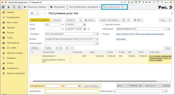Open the calculator icon in title bar
This screenshot has height=95, width=175.
pyautogui.click(x=136, y=2)
